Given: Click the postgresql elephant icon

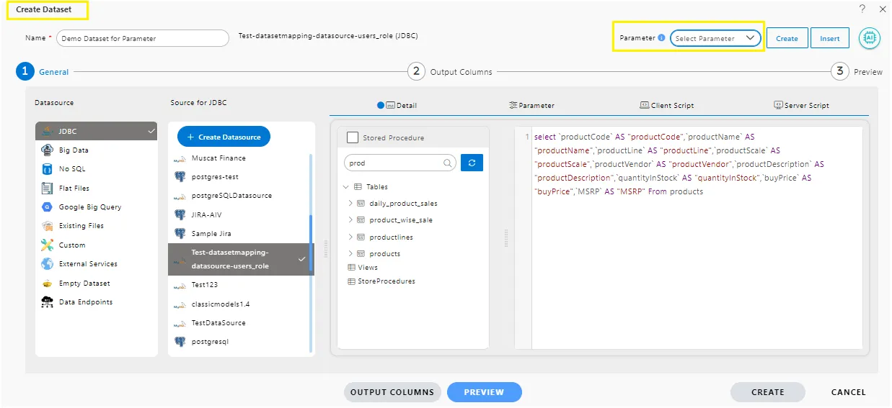Looking at the screenshot, I should (180, 342).
